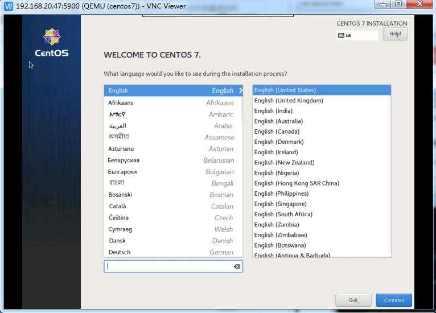The width and height of the screenshot is (436, 313).
Task: Click the CentOS logo in sidebar
Action: point(52,43)
